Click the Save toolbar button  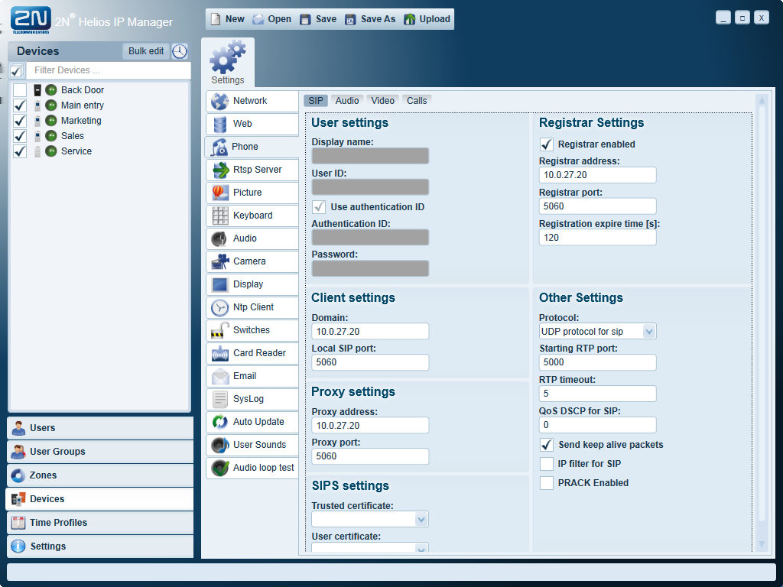pyautogui.click(x=318, y=19)
